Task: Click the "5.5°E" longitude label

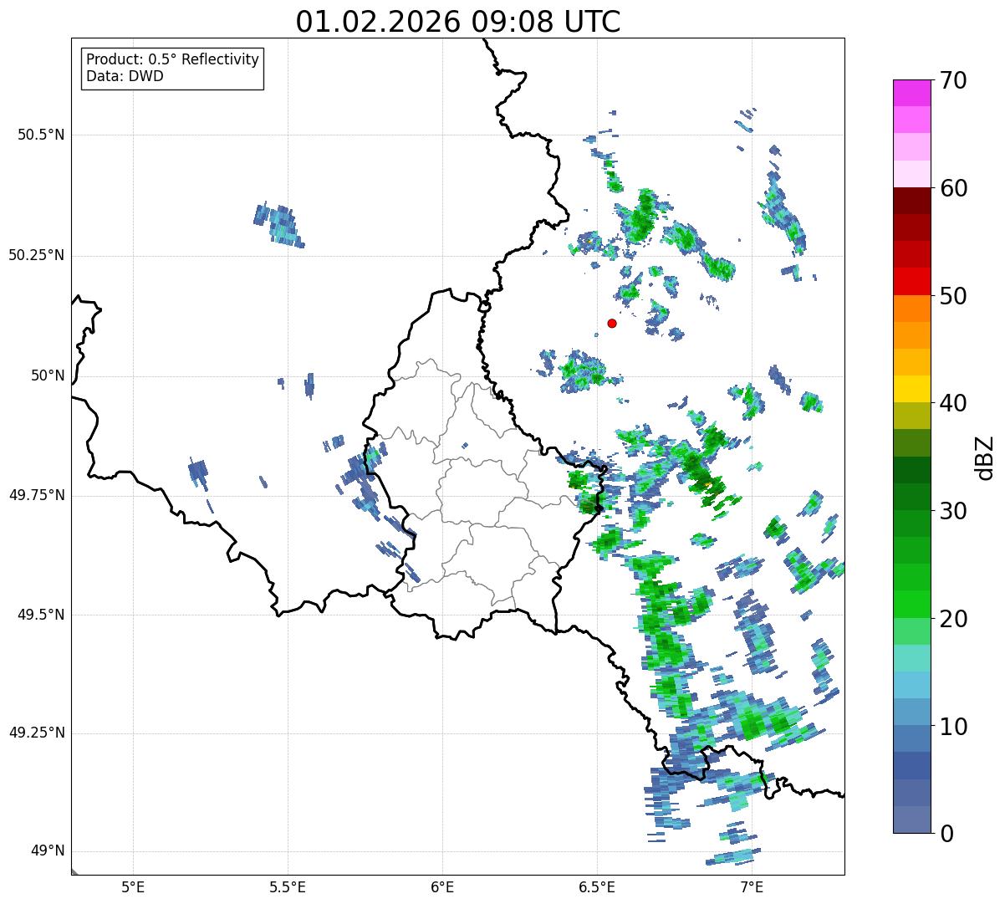Action: coord(288,886)
